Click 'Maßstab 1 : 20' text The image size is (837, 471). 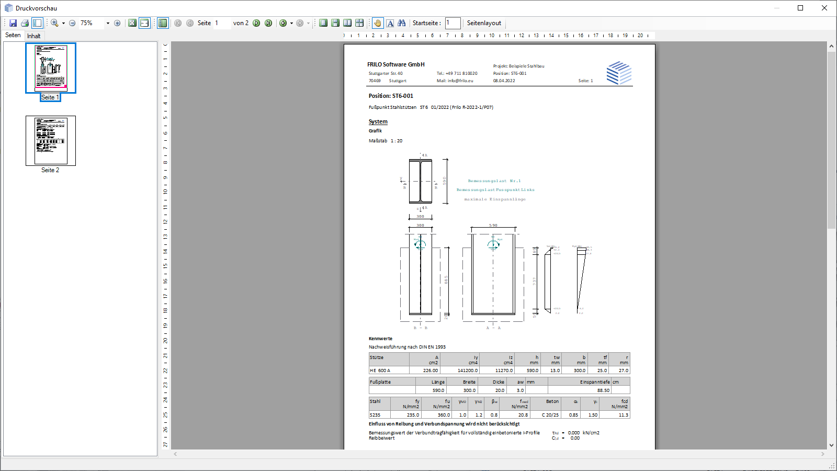tap(386, 141)
